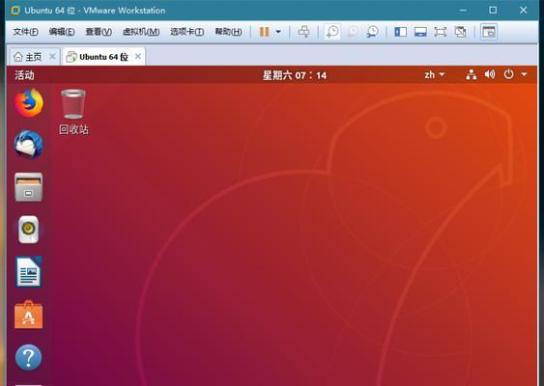The image size is (544, 386).
Task: Open the 编辑(E) menu
Action: [x=62, y=32]
